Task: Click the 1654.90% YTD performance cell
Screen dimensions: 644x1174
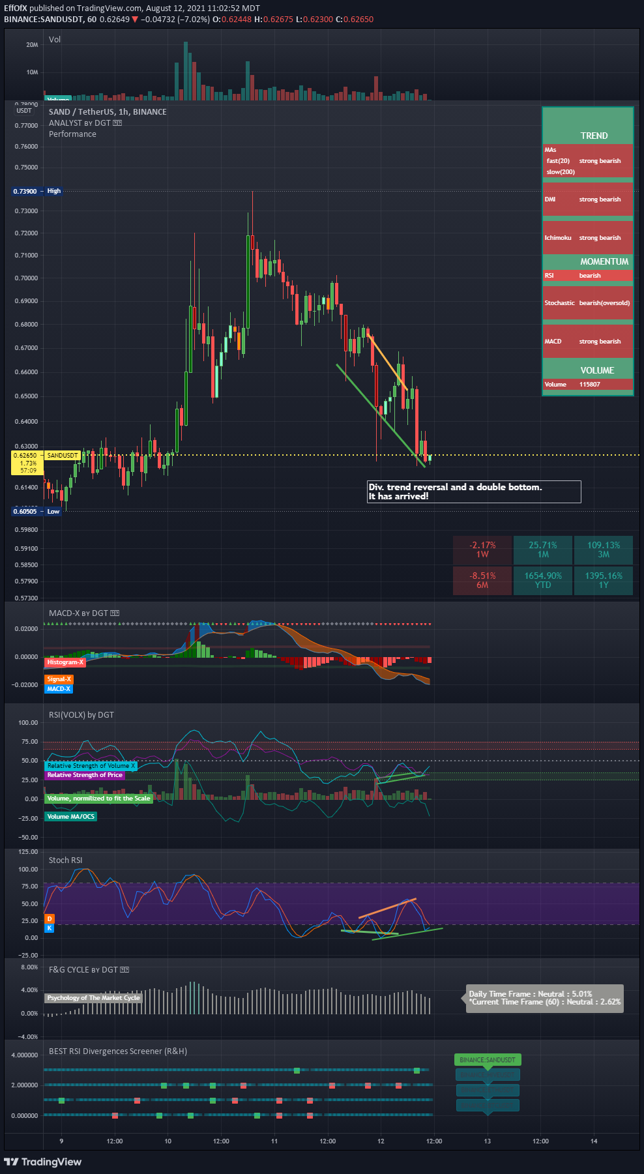Action: tap(543, 580)
